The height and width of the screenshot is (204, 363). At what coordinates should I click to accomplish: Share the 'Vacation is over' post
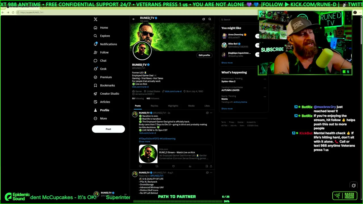211,166
